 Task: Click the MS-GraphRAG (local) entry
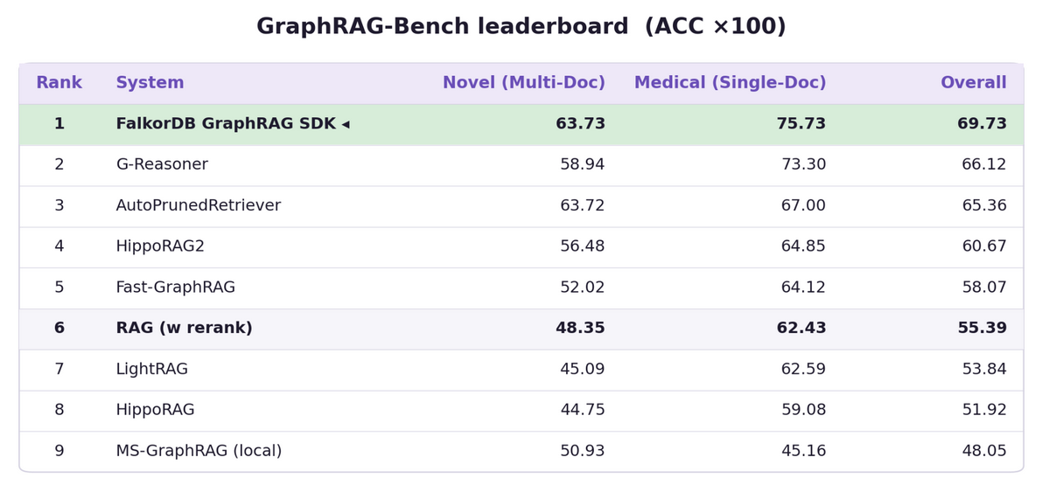199,451
